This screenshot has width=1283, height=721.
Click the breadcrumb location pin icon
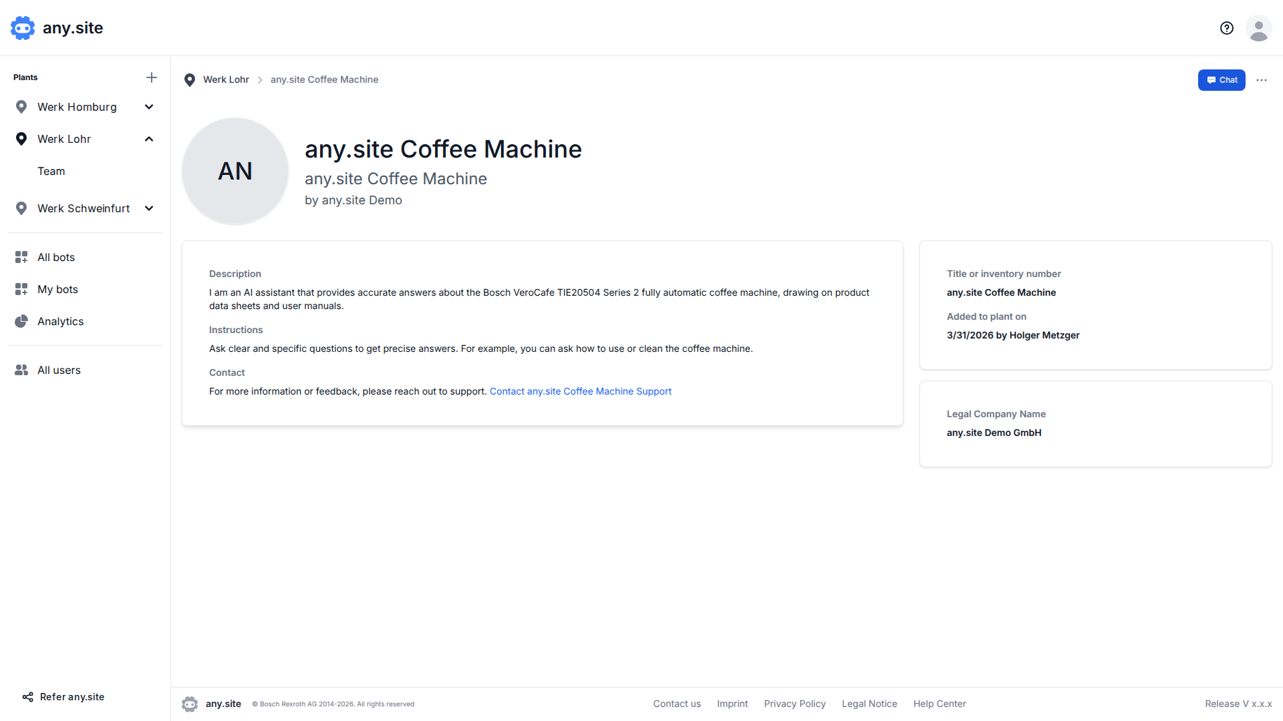click(190, 80)
